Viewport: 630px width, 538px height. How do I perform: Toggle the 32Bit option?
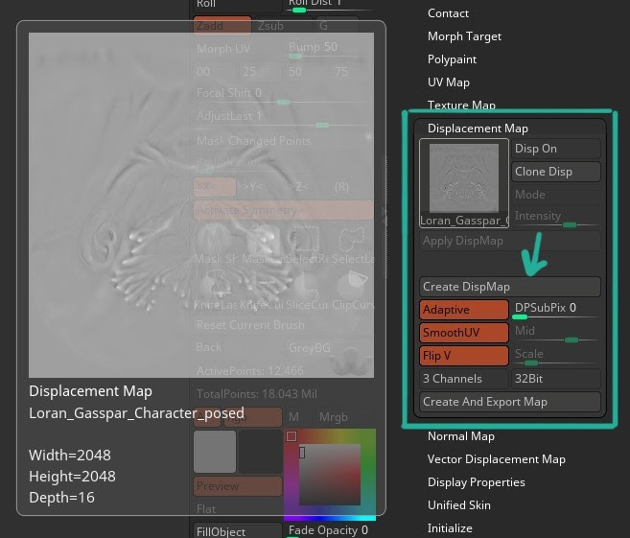click(x=556, y=379)
